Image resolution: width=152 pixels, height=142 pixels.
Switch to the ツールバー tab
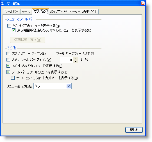tap(12, 12)
